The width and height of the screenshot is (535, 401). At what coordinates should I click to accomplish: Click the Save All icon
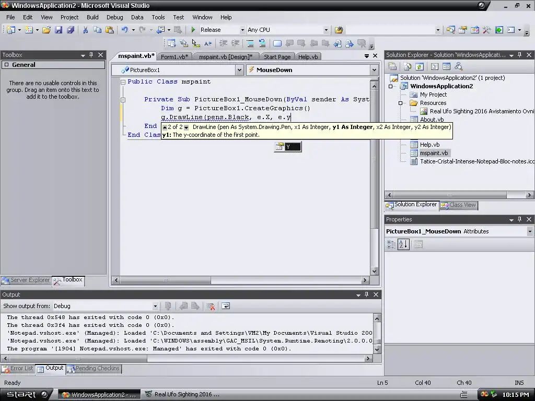71,30
